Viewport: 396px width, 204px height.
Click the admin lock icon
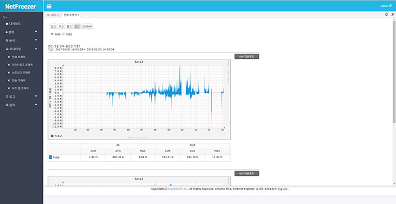(391, 6)
